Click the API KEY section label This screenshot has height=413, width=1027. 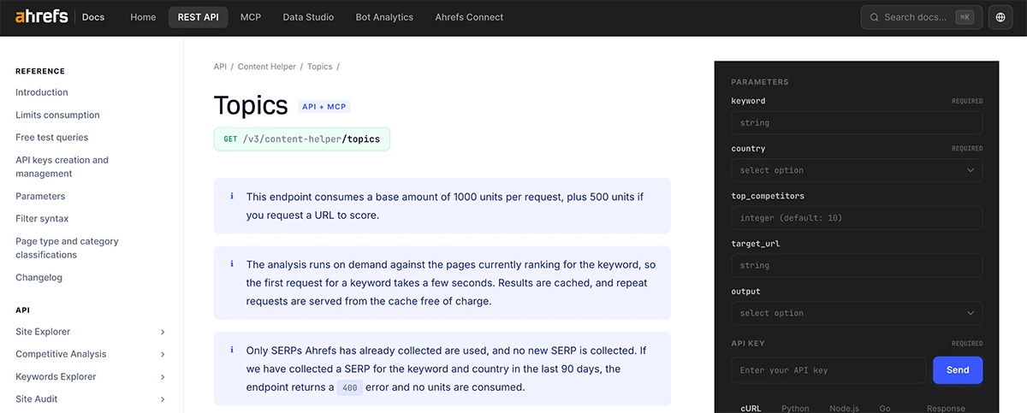point(749,344)
